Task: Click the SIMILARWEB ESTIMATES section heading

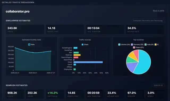Action: (18, 21)
